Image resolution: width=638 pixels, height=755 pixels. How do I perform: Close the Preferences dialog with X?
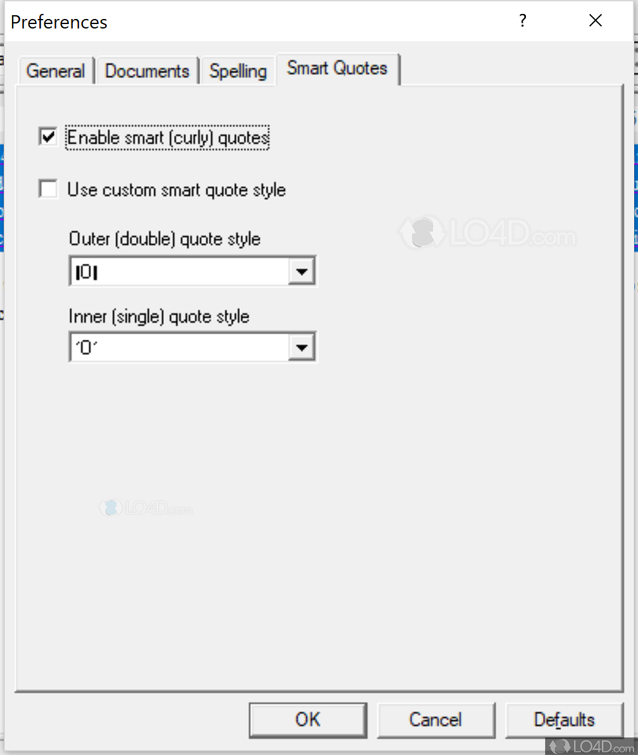click(x=595, y=21)
